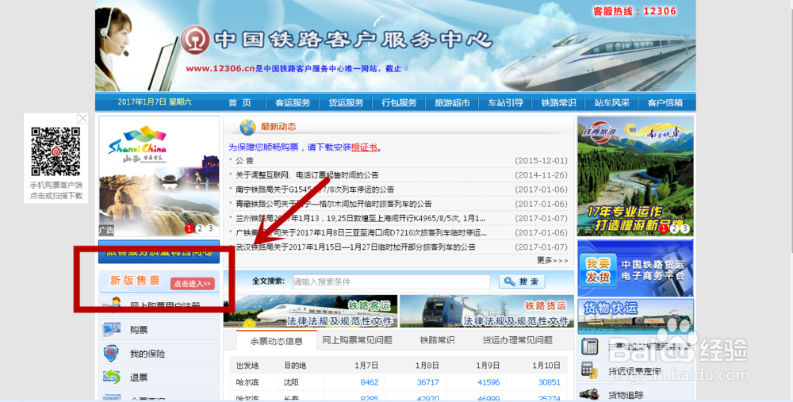
Task: Focus the 全文搜索 search input field
Action: coord(391,281)
